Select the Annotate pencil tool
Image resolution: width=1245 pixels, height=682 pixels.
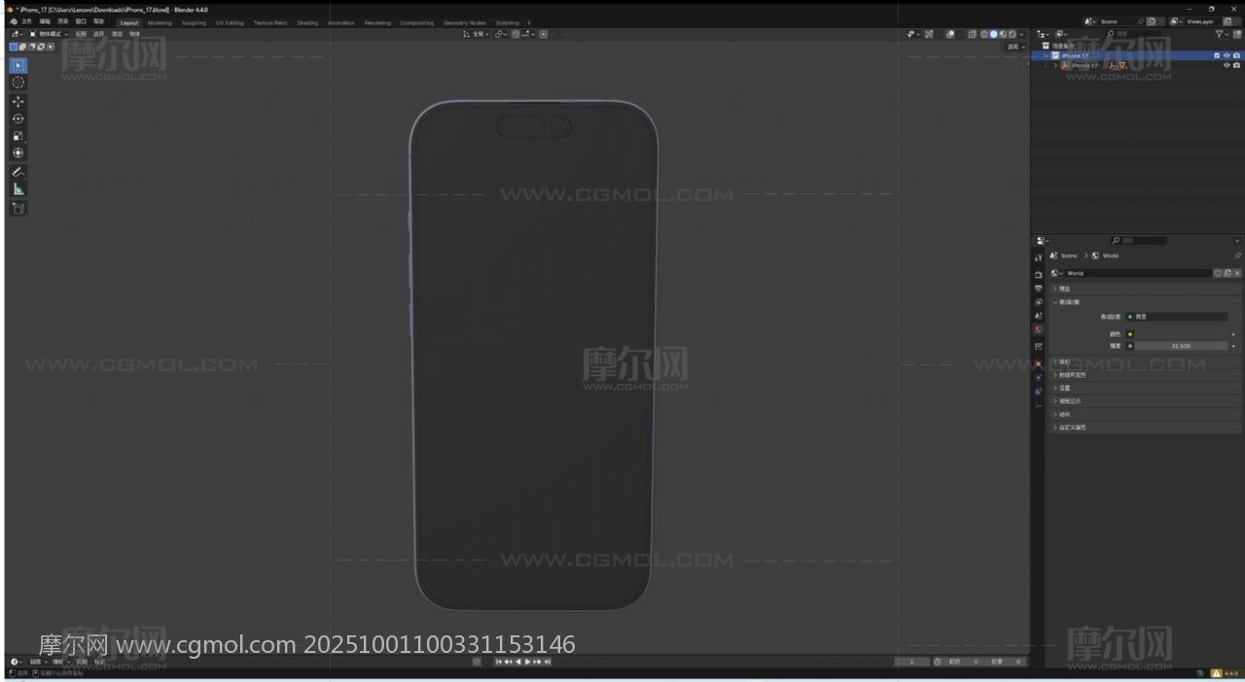coord(18,172)
